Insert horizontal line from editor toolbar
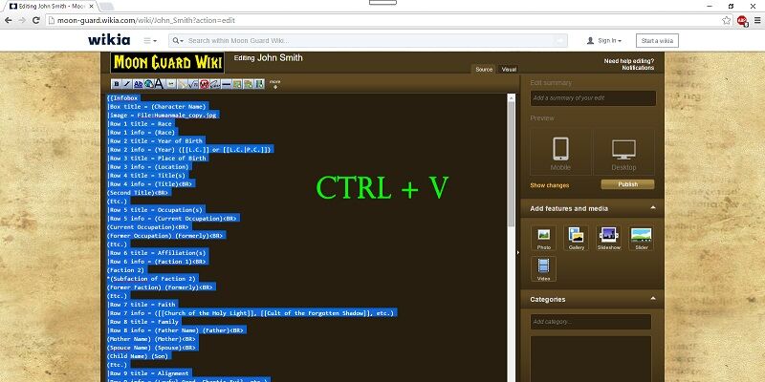Screen dimensions: 765x382 pos(227,84)
